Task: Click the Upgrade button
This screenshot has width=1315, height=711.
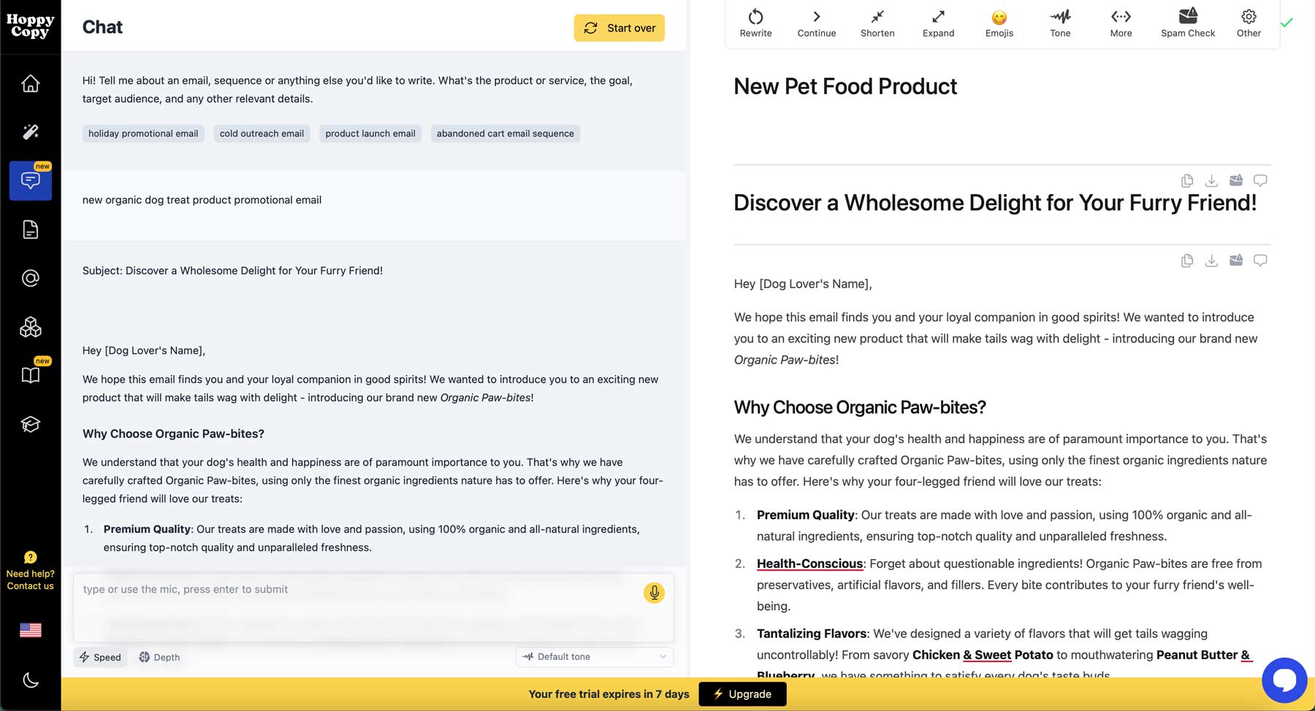Action: [742, 694]
